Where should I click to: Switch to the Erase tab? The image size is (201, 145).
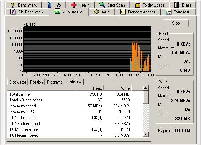(x=183, y=5)
